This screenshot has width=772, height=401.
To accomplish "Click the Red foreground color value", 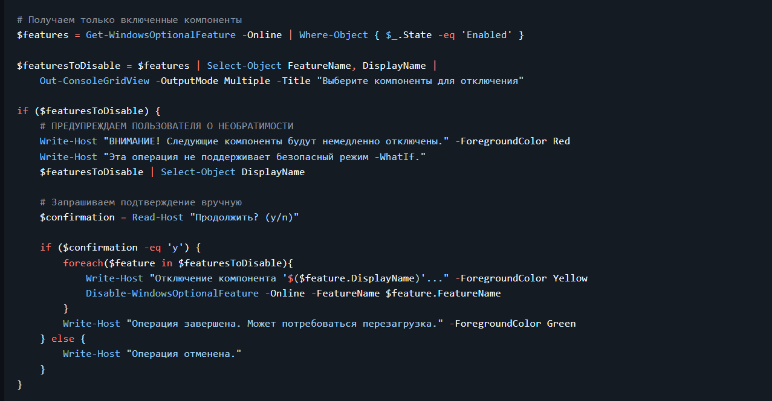I will click(561, 141).
